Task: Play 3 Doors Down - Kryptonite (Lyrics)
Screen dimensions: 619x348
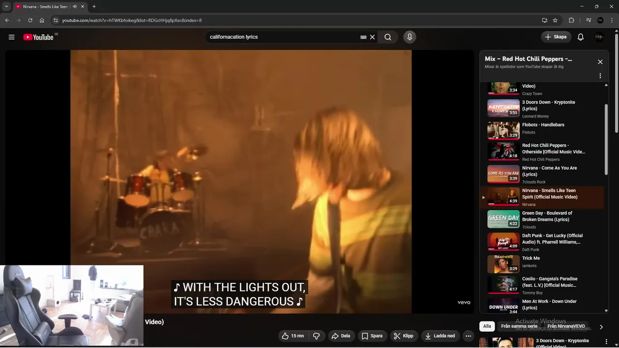Action: pos(542,108)
